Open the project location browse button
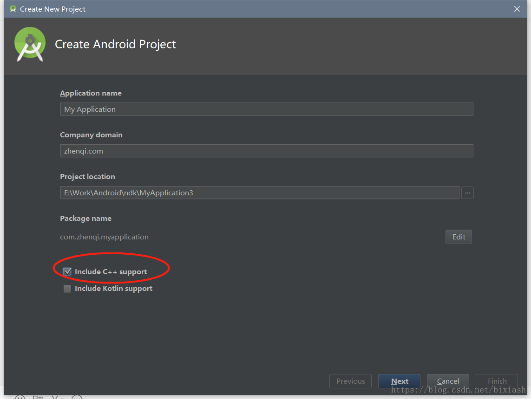531x399 pixels. click(x=467, y=193)
